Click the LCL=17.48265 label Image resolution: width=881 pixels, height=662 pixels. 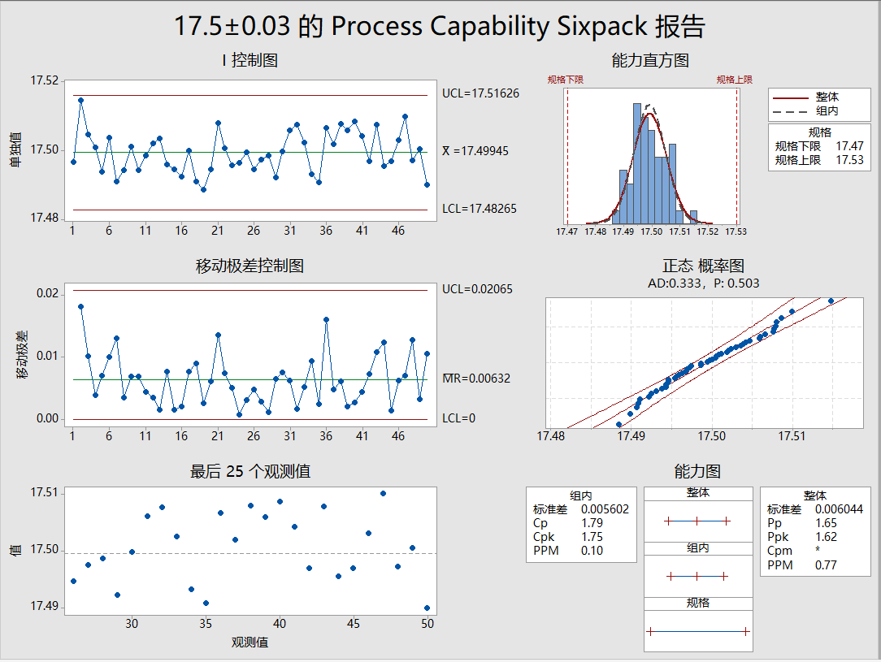click(479, 209)
